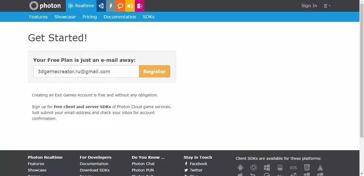Open the Sign In link
Image resolution: width=364 pixels, height=176 pixels.
[309, 6]
